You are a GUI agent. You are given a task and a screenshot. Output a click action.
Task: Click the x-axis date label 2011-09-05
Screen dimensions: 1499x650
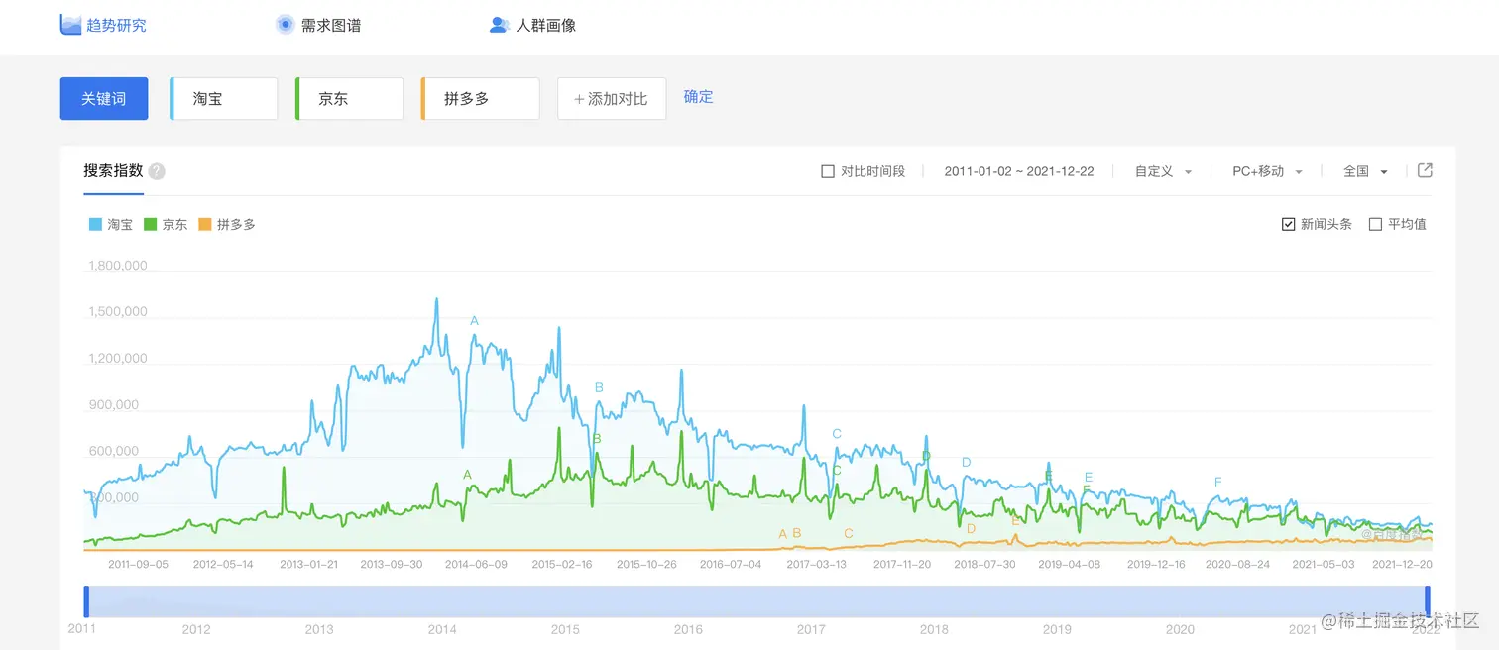point(138,565)
